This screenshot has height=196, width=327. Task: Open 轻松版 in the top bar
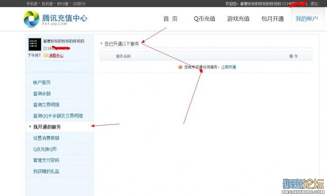47,4
